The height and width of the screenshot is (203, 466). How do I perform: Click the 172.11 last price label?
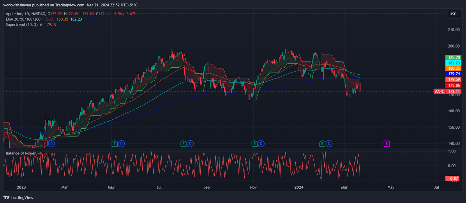[453, 91]
